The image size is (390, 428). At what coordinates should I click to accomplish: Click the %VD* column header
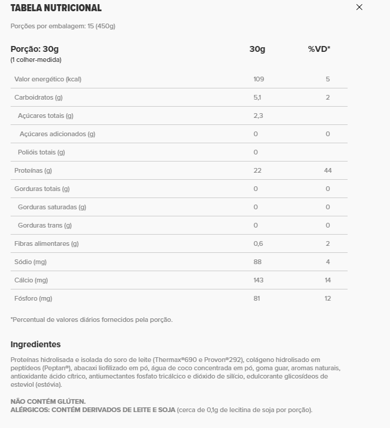click(x=319, y=49)
